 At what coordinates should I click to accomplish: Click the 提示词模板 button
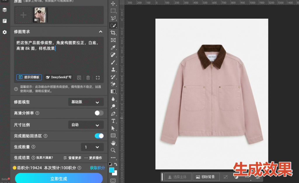click(29, 77)
